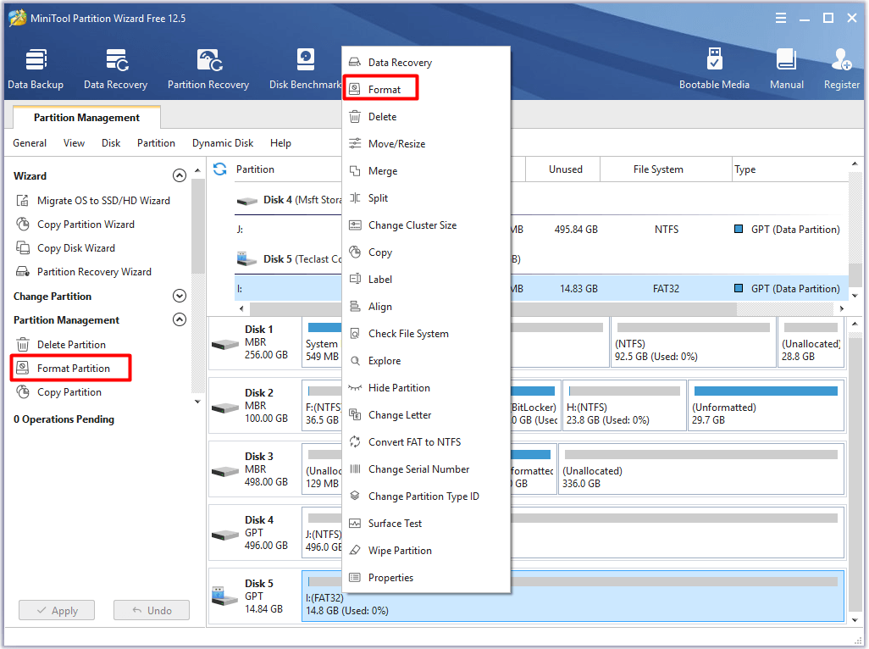Choose Delete Partition in the sidebar
This screenshot has height=649, width=869.
pyautogui.click(x=61, y=345)
